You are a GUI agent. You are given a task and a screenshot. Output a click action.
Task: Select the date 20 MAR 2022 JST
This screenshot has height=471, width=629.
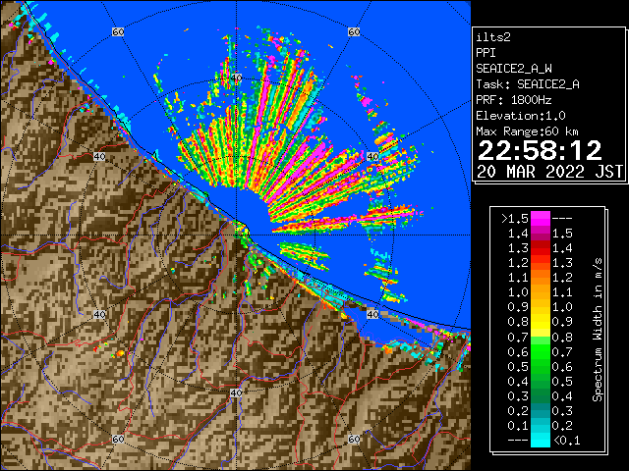click(549, 172)
